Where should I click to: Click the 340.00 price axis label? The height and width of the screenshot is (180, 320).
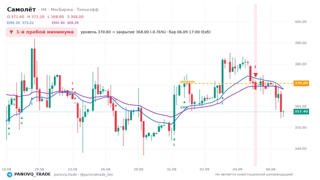(x=300, y=149)
